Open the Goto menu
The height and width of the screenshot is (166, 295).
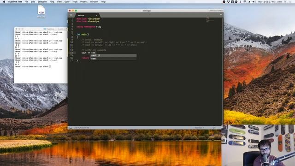(67, 2)
